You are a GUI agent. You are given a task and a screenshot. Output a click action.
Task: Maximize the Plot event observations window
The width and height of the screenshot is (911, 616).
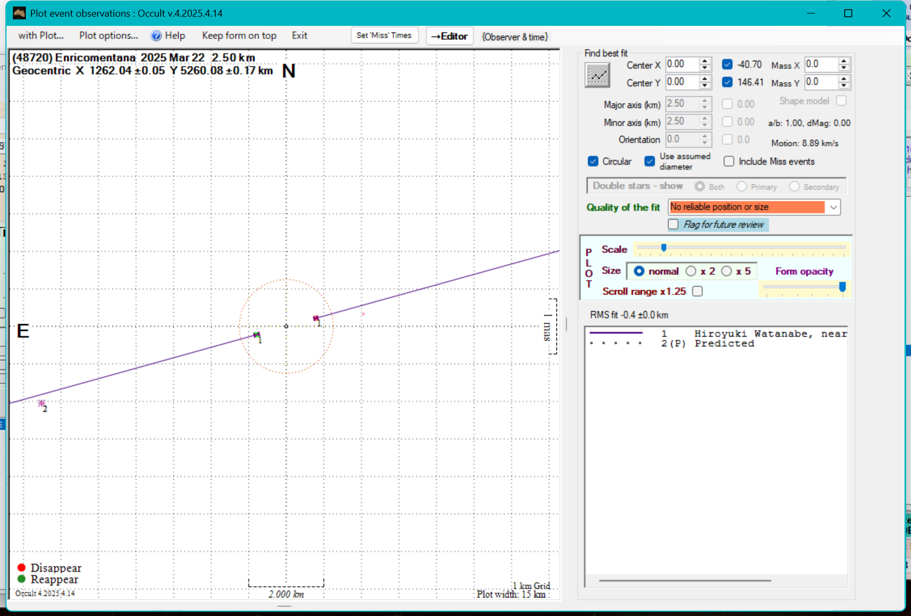coord(848,13)
